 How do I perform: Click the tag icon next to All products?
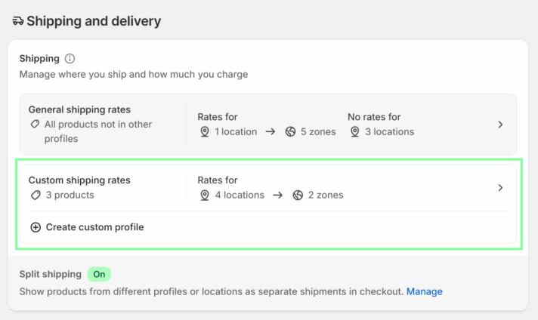tap(35, 124)
